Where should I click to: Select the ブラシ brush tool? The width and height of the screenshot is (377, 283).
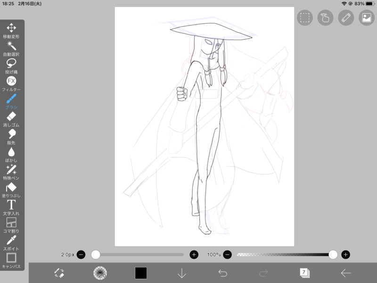11,101
